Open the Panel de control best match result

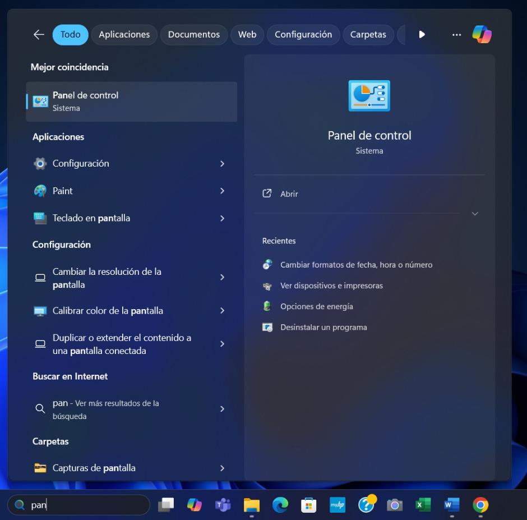131,101
